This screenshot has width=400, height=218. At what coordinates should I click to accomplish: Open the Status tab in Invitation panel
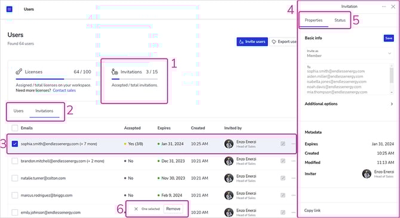[340, 20]
